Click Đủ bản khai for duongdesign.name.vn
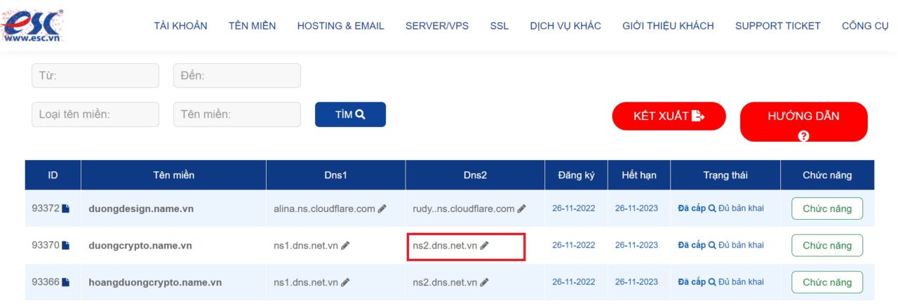This screenshot has height=306, width=898. 741,208
